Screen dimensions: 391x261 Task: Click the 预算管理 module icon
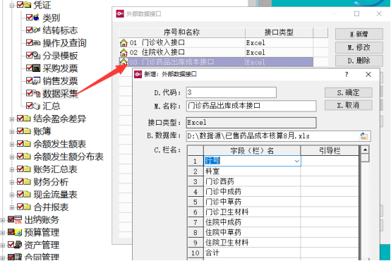pos(18,232)
